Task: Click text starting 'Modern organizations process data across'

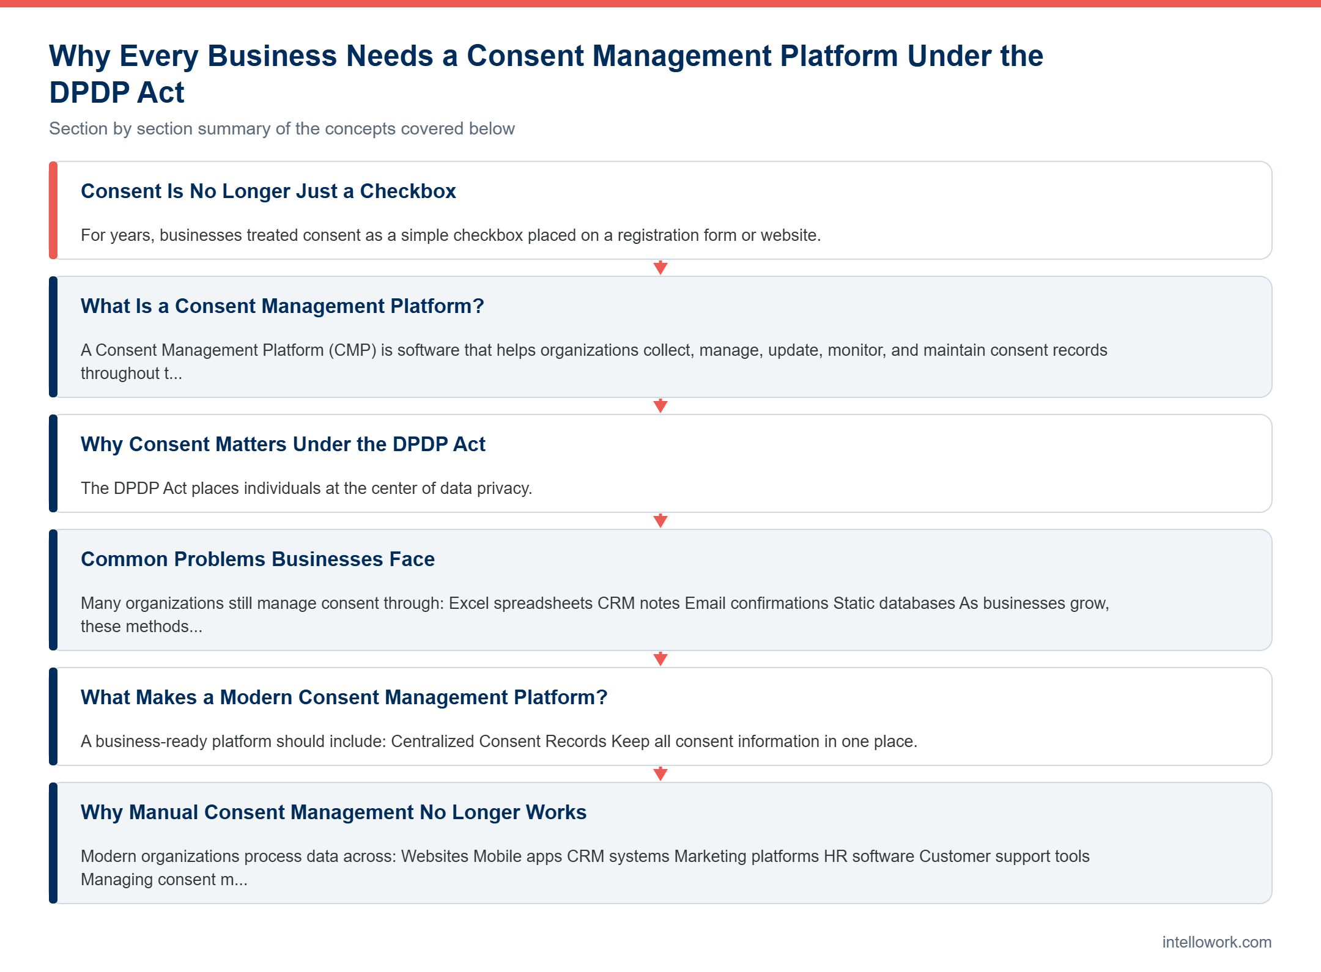Action: 585,868
